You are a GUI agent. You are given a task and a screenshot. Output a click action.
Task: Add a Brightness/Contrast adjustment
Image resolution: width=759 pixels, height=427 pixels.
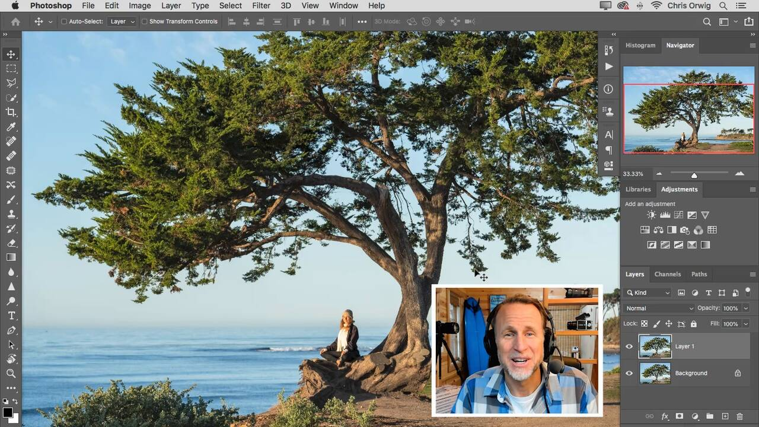pyautogui.click(x=652, y=215)
